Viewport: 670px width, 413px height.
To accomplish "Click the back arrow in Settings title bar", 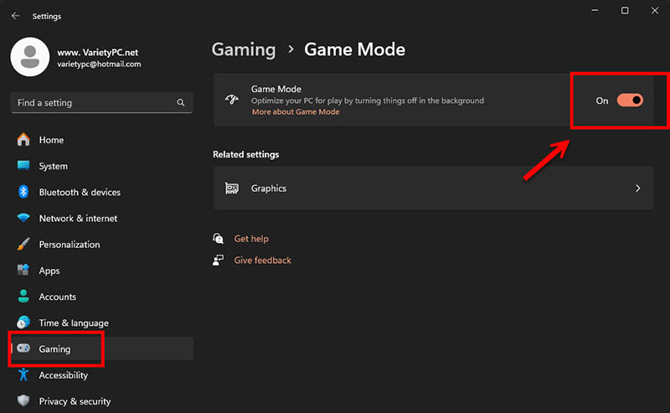I will point(16,16).
